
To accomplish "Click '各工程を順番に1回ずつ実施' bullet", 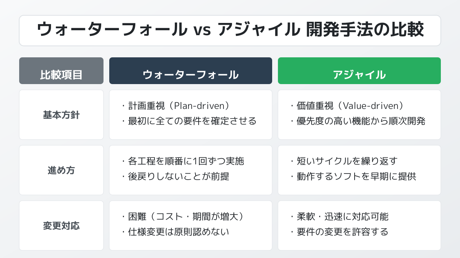I will 186,161.
